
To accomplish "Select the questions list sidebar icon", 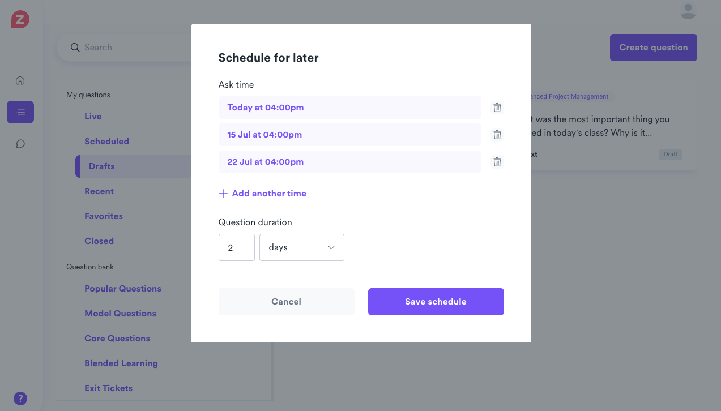I will tap(20, 112).
